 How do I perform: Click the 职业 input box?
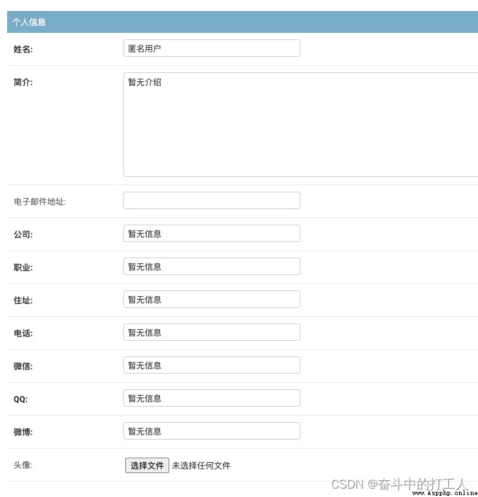212,266
